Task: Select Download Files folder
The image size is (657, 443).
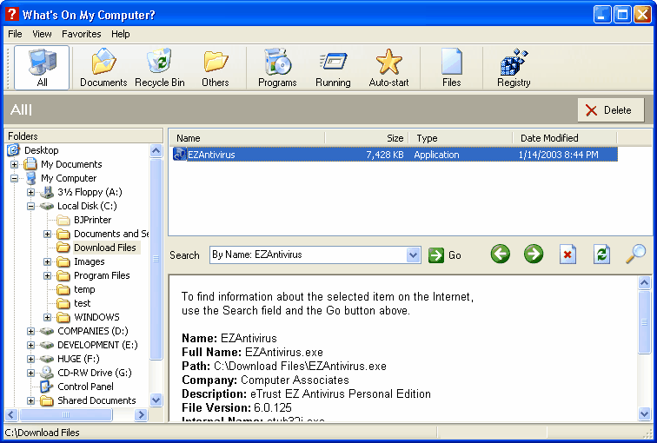Action: tap(105, 248)
